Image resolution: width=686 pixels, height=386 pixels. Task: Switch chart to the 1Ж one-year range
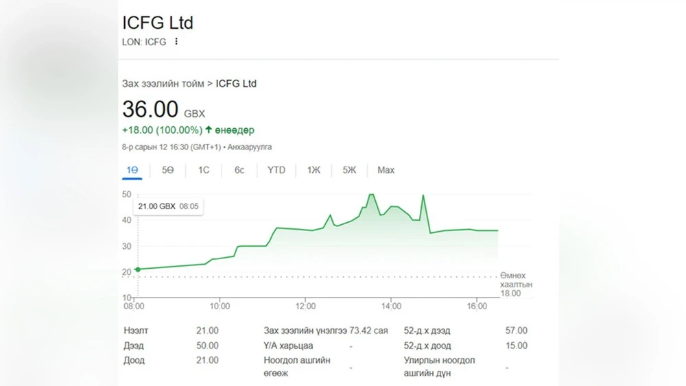click(314, 170)
